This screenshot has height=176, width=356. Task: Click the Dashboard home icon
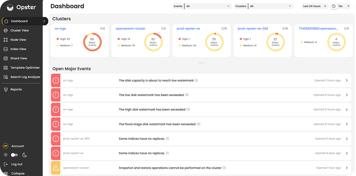[x=6, y=21]
